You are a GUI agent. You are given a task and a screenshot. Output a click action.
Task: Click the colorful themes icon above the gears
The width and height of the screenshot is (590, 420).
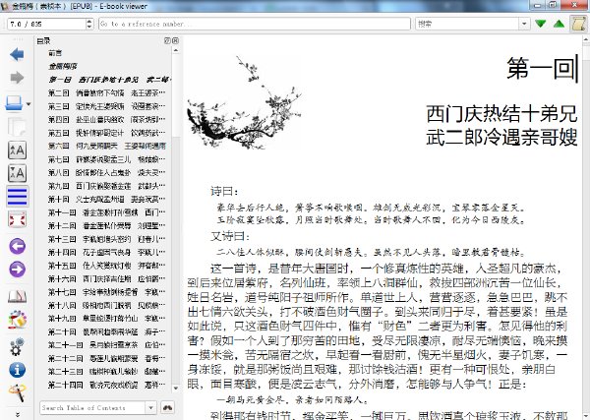(17, 320)
